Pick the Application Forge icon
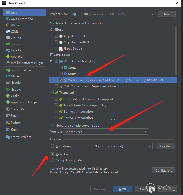Image resolution: width=183 pixels, height=195 pixels. (x=8, y=102)
